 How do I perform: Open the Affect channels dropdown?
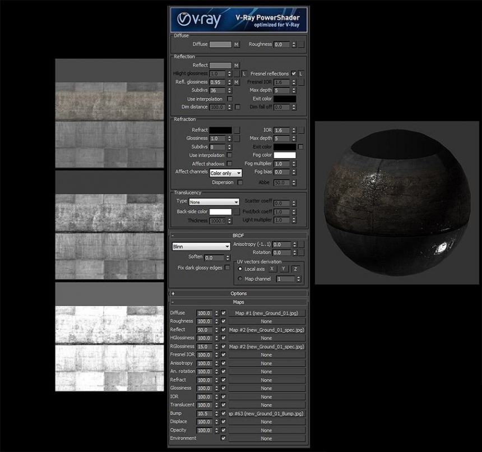[x=226, y=173]
